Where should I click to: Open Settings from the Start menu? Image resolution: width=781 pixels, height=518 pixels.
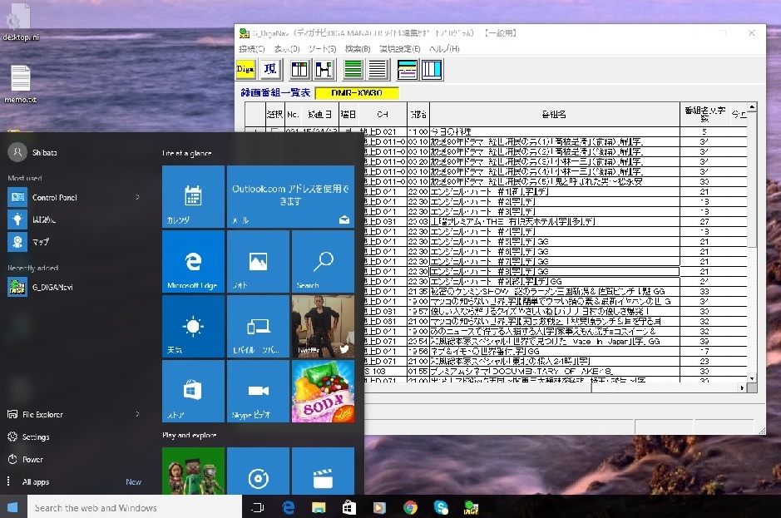[x=35, y=437]
